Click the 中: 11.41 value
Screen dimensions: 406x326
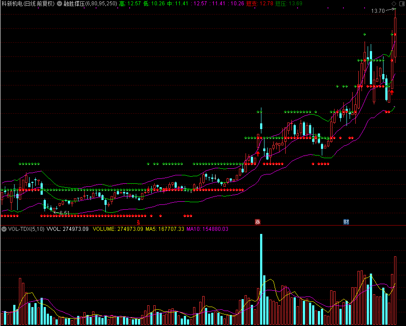(178, 4)
